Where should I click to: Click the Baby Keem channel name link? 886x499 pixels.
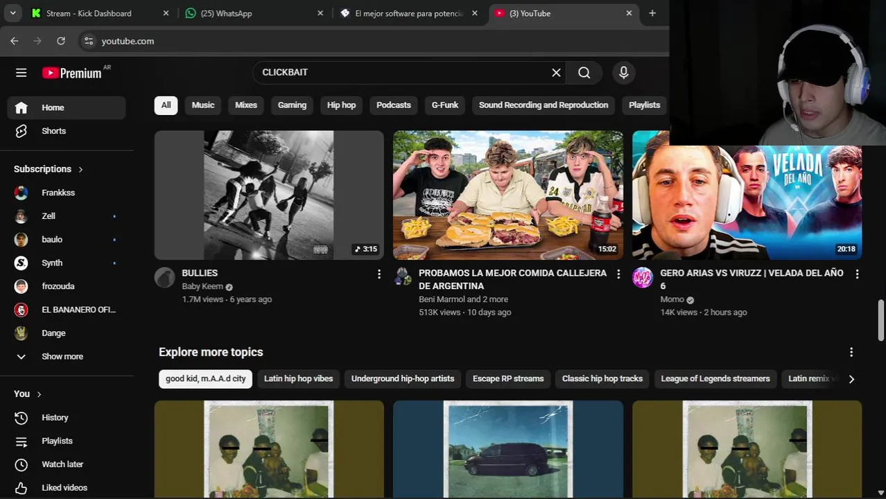coord(202,287)
